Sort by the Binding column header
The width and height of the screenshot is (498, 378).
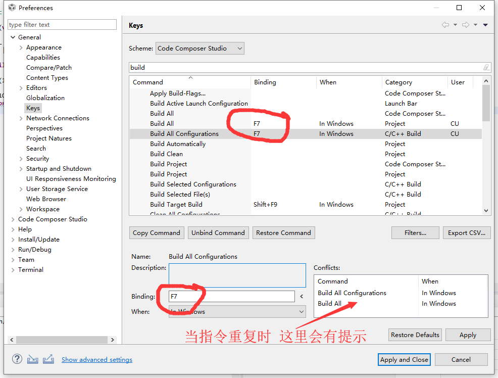point(283,82)
